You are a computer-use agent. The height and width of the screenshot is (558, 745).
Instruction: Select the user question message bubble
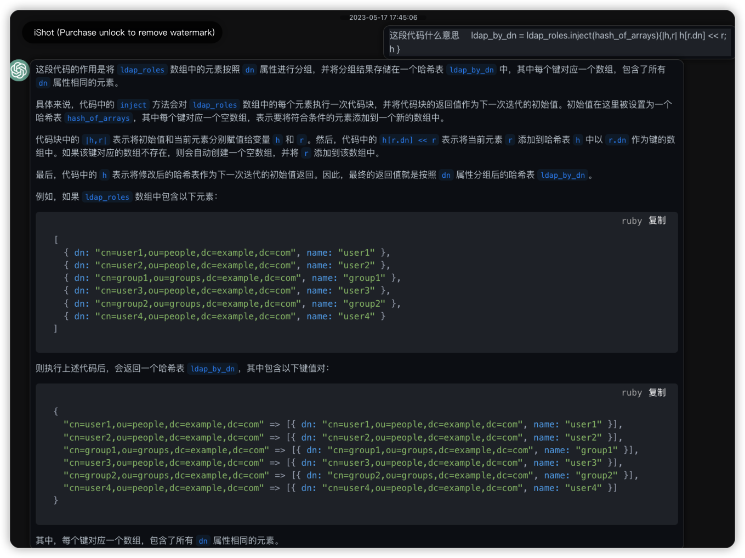click(558, 42)
